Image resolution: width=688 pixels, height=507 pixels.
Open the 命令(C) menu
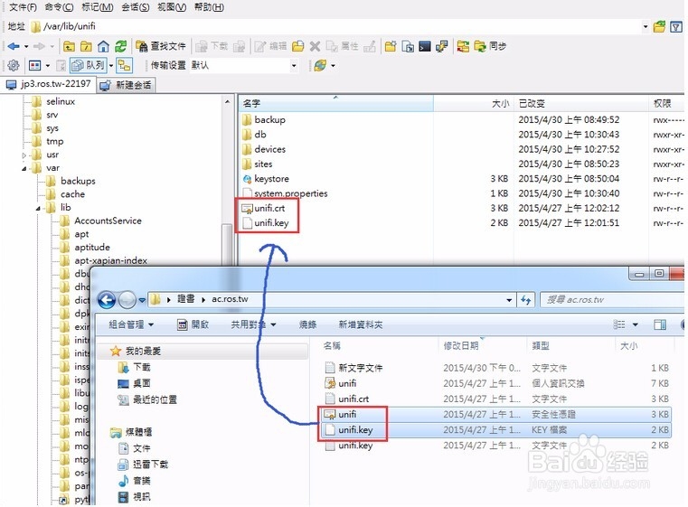click(60, 7)
